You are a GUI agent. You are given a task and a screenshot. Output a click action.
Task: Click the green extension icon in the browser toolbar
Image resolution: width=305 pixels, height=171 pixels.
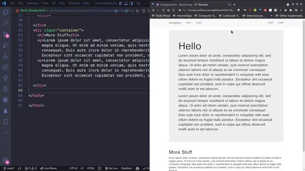pos(255,10)
